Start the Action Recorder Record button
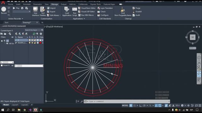 coord(3,10)
